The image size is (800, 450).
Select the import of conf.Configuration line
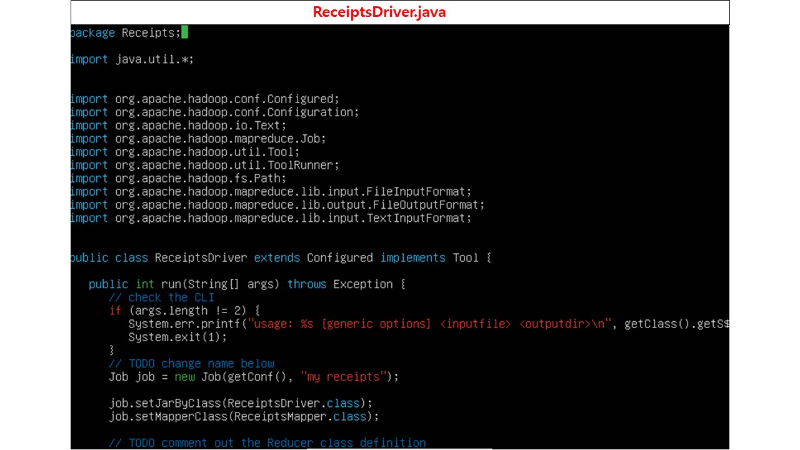point(215,112)
